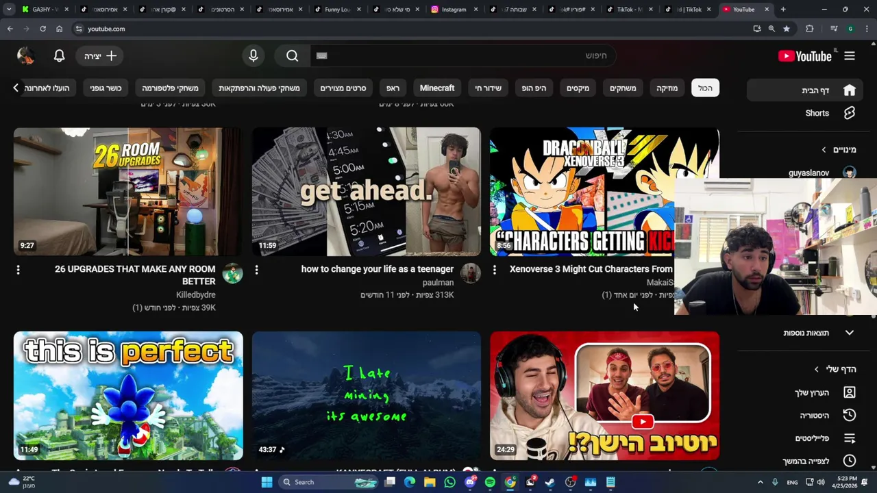Open options menu for Xenoverse 3 video
877x493 pixels.
[495, 270]
